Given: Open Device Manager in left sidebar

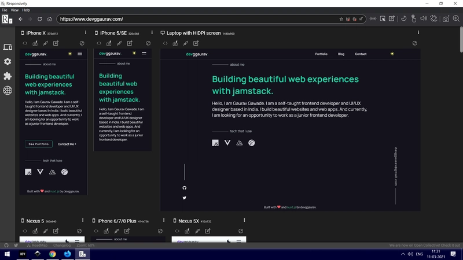Looking at the screenshot, I should (x=8, y=47).
